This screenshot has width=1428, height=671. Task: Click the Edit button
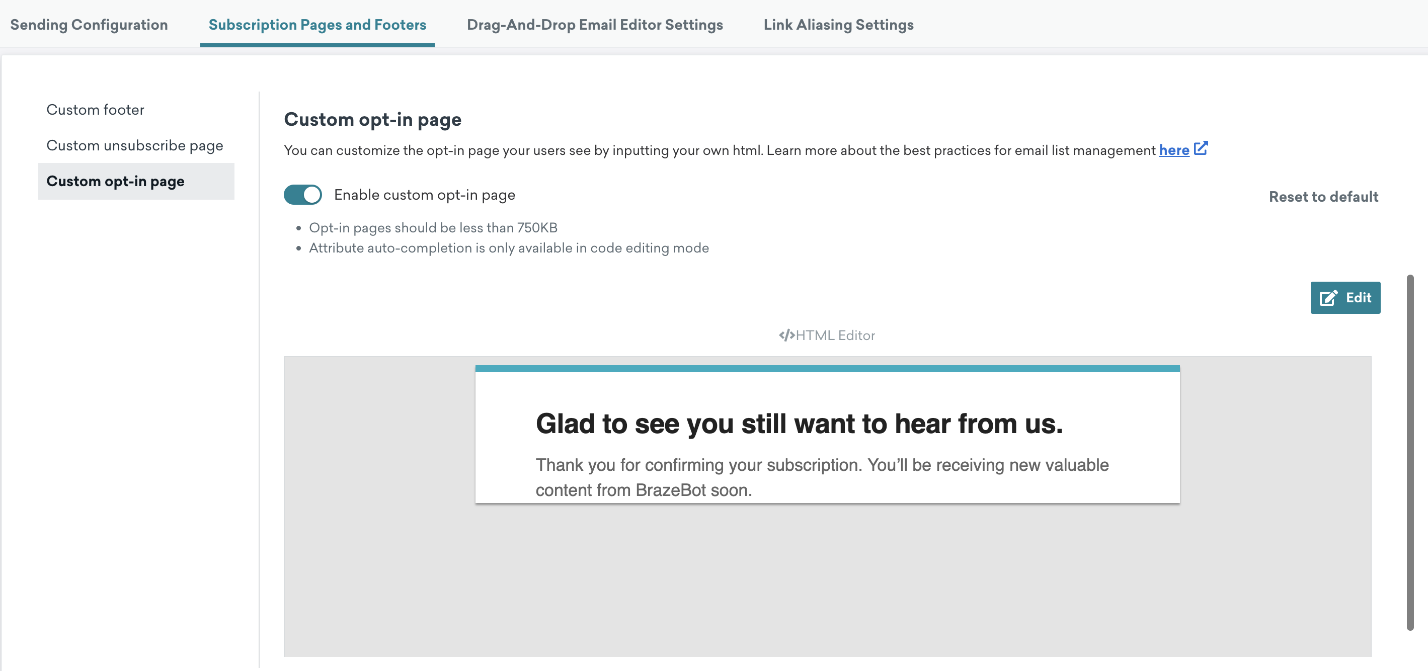click(1345, 298)
